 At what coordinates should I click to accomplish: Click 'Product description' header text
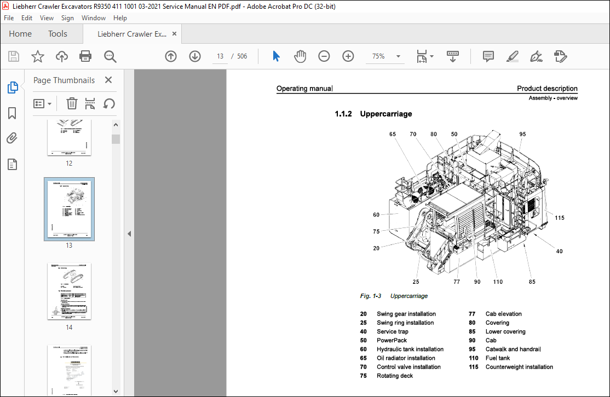coord(547,89)
